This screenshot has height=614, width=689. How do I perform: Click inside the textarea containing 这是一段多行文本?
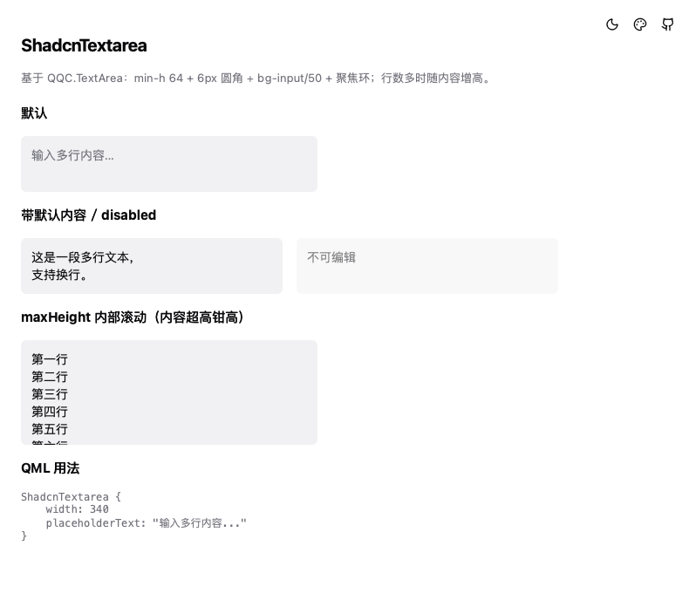coord(152,266)
